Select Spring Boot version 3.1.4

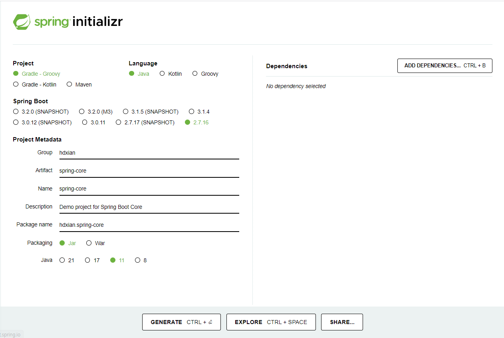pyautogui.click(x=199, y=112)
